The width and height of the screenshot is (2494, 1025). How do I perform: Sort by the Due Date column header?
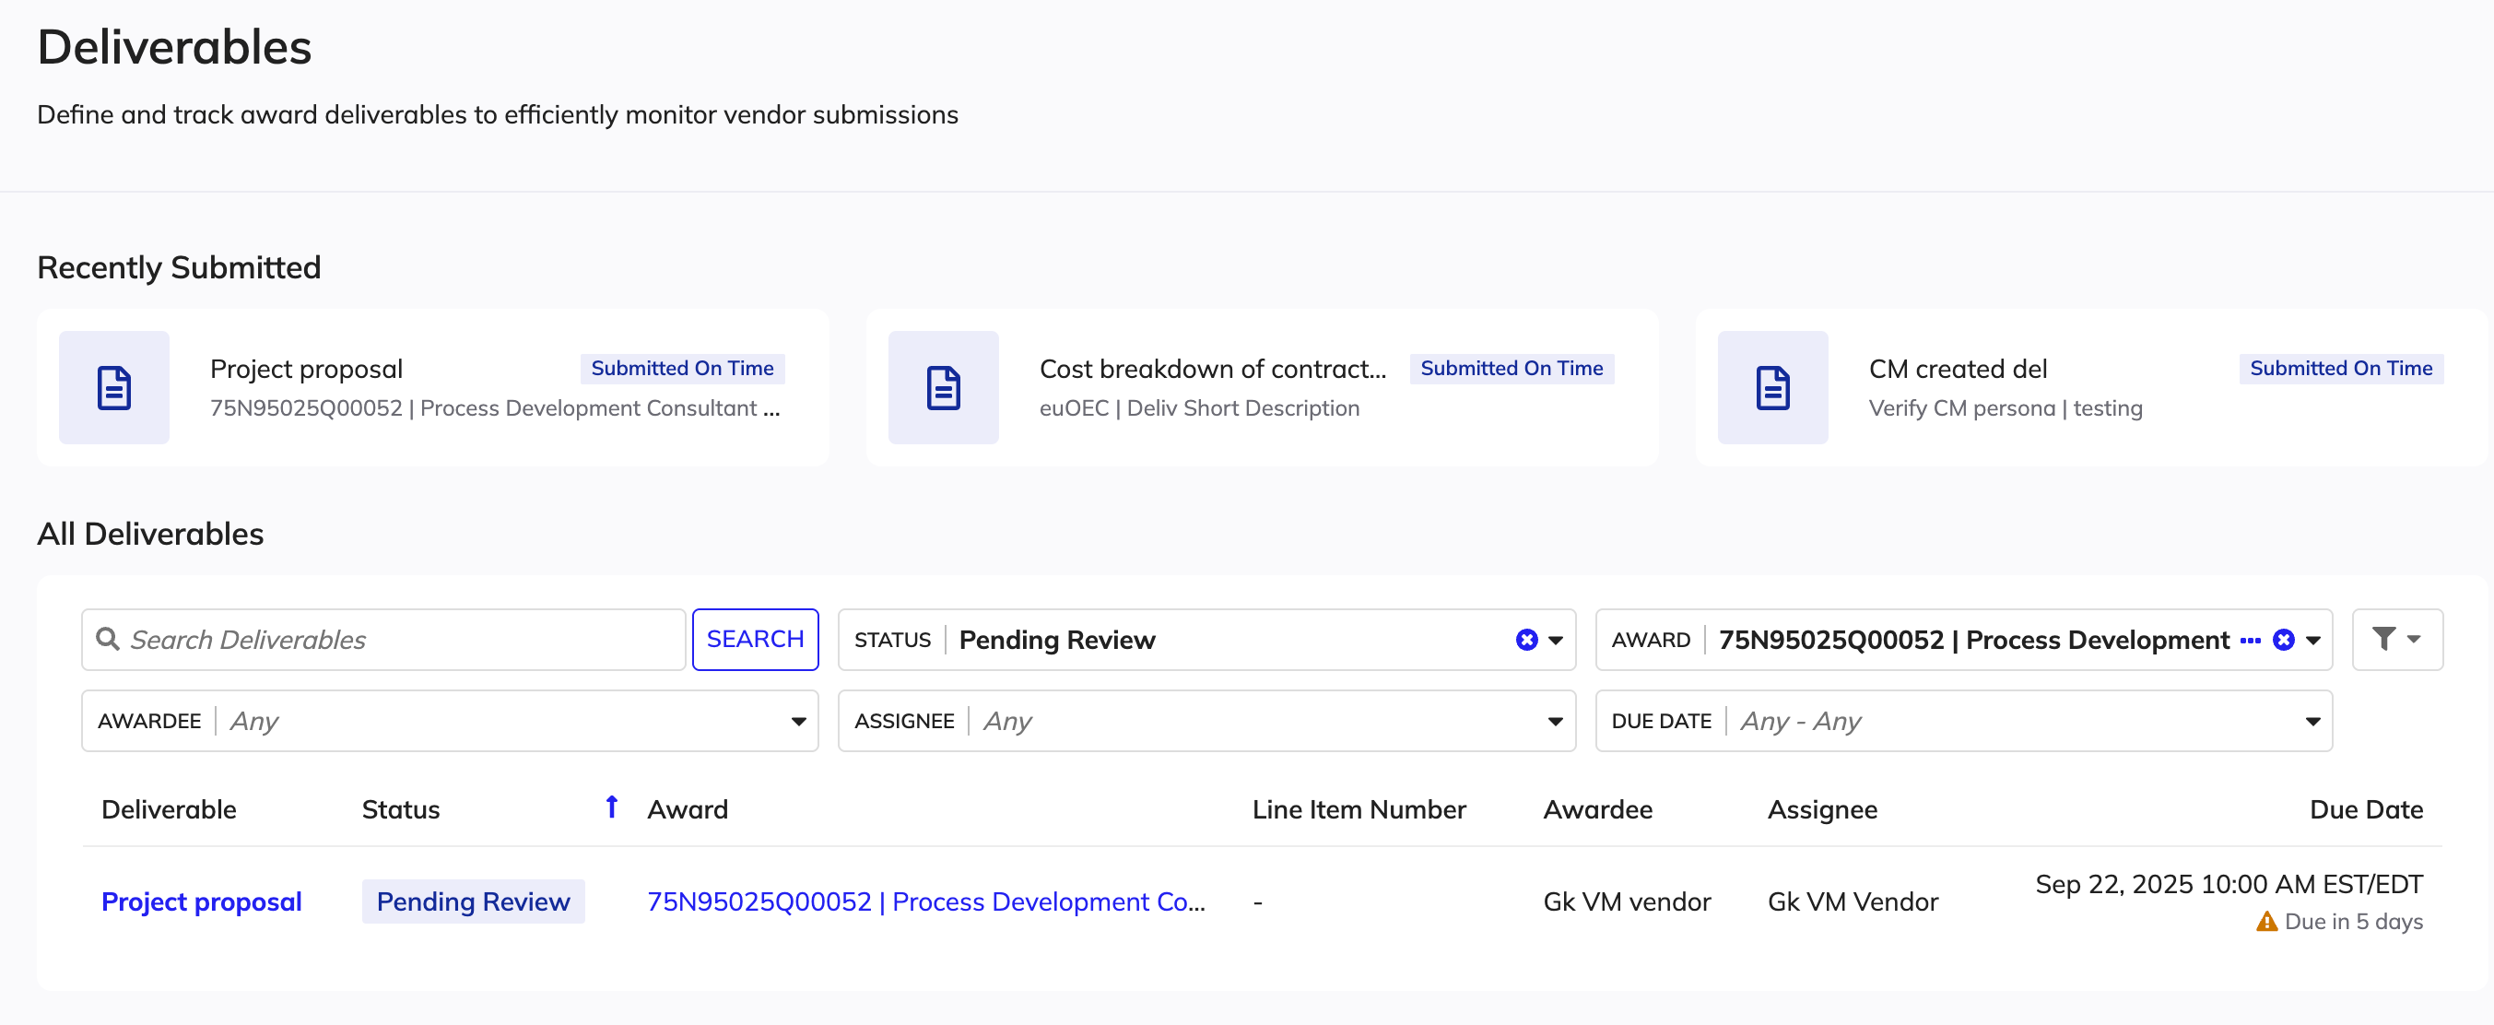pos(2365,809)
